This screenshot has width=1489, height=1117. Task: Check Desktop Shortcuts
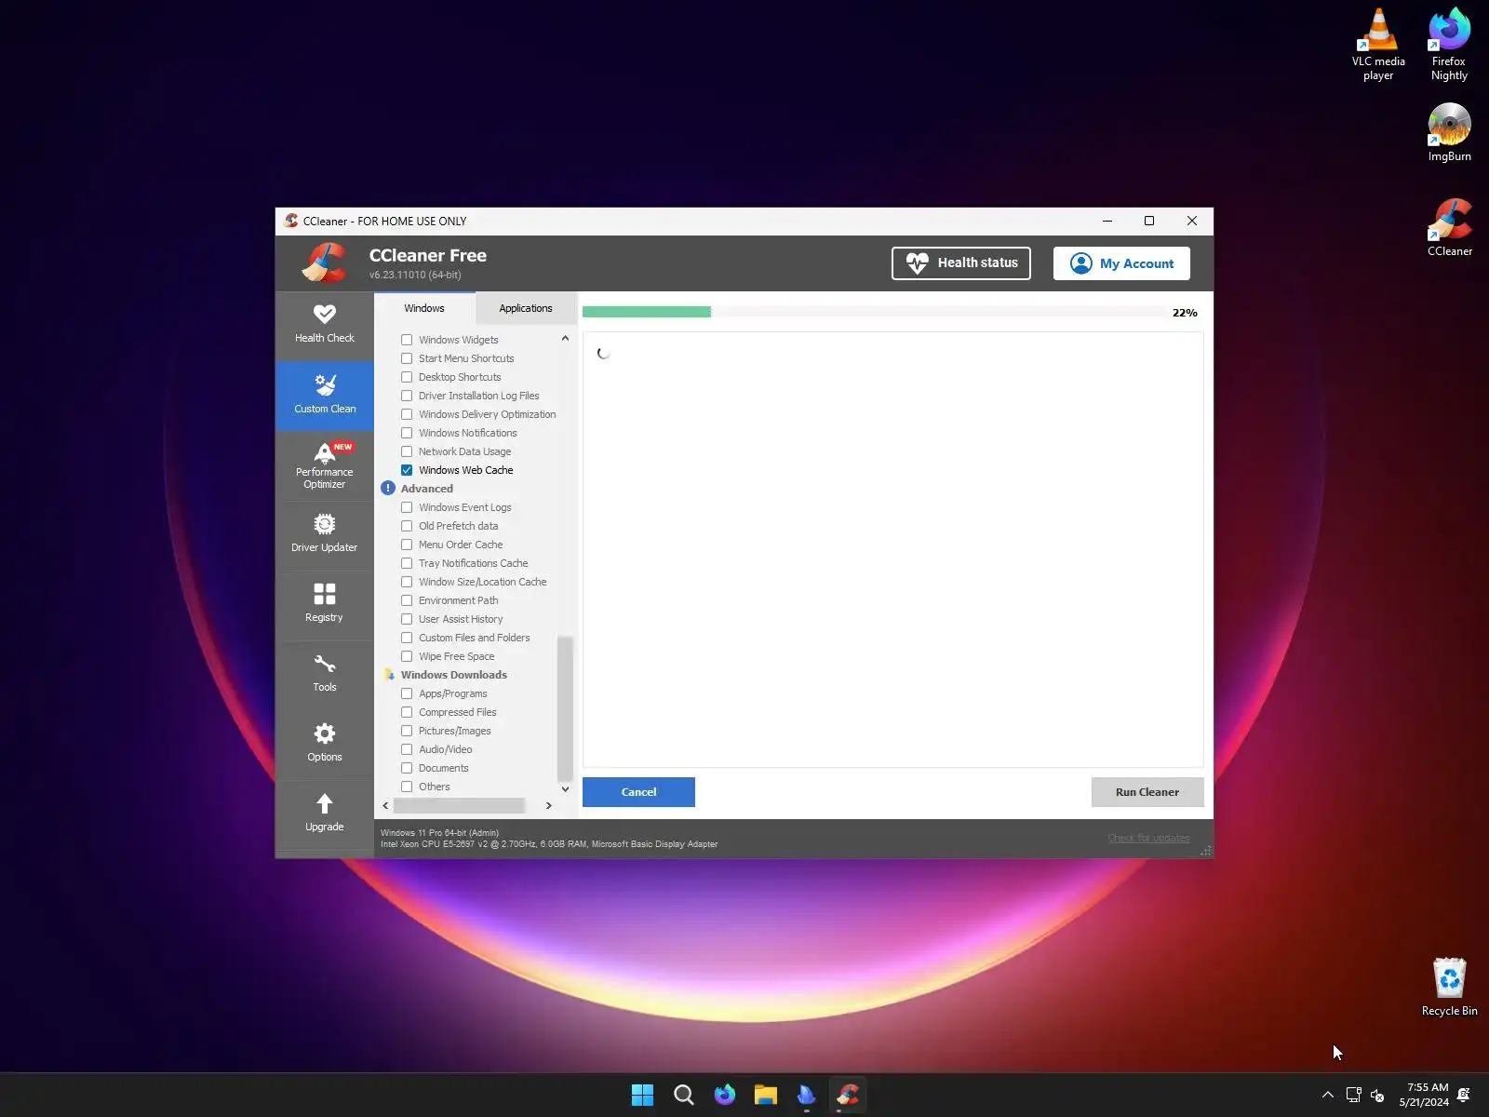tap(407, 377)
